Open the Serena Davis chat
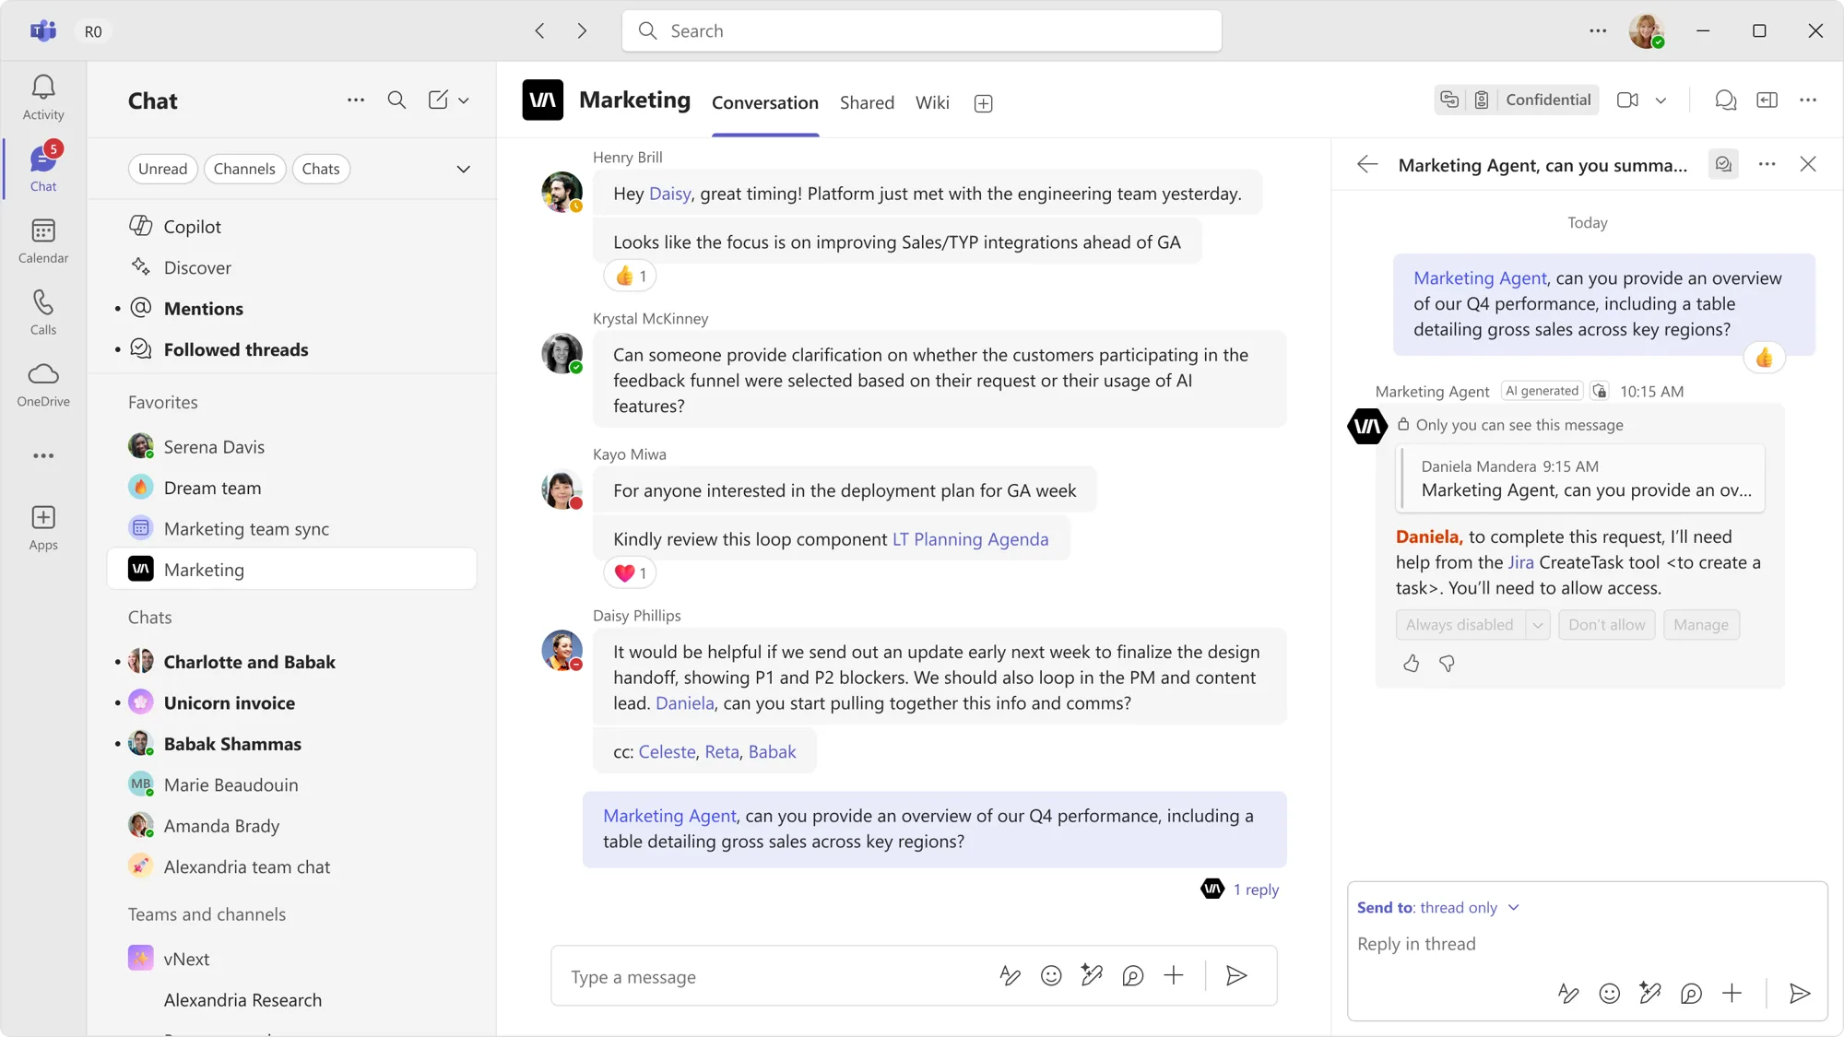1844x1037 pixels. [291, 447]
